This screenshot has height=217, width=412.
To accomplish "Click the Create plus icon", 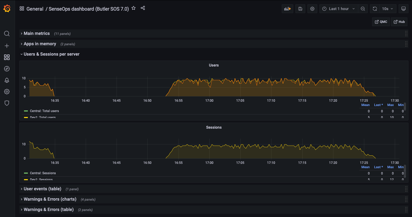I will [x=7, y=46].
